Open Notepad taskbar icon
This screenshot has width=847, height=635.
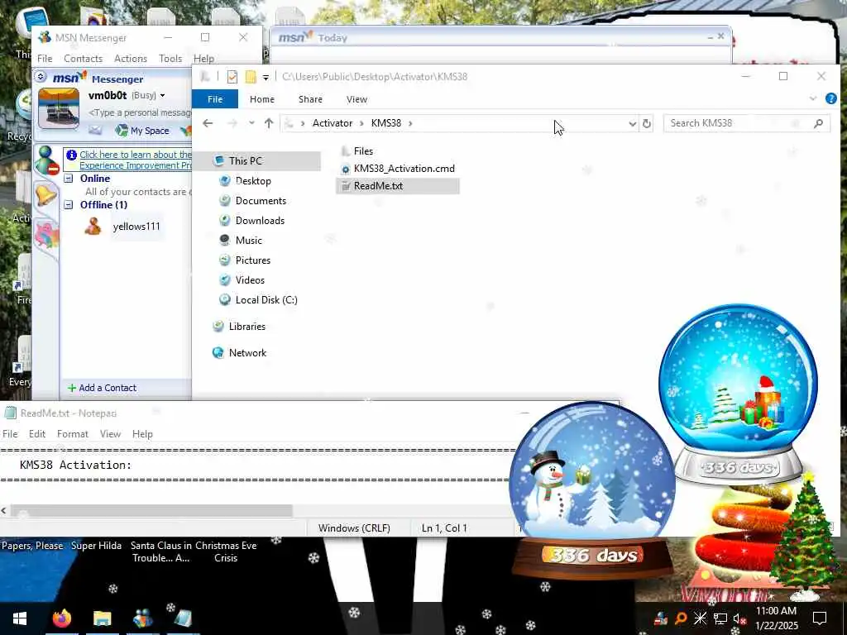coord(183,618)
